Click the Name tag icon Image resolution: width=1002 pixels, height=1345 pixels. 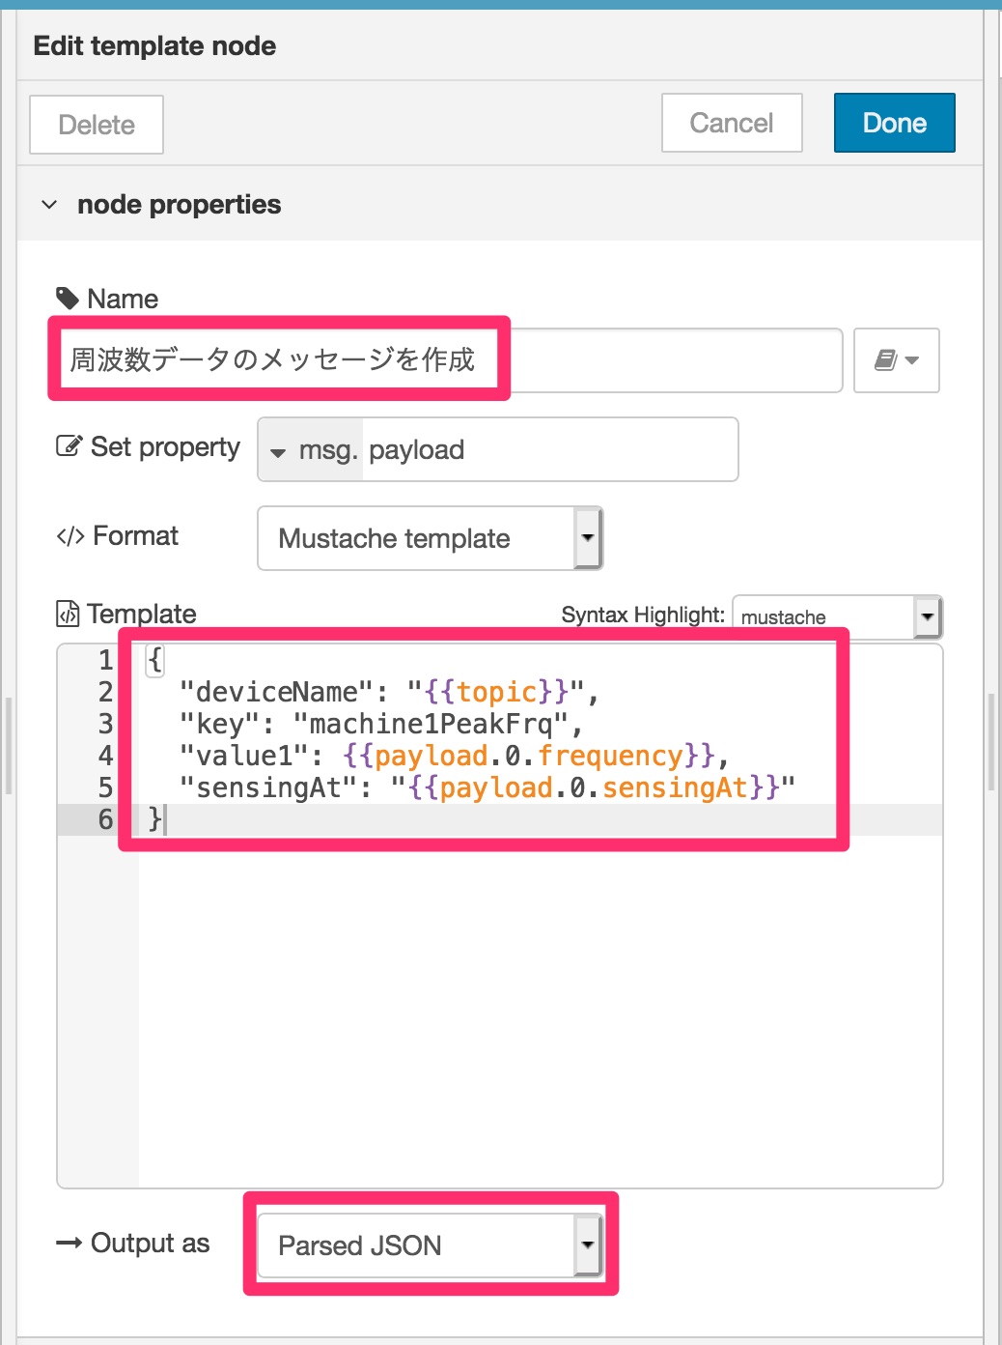pyautogui.click(x=68, y=299)
